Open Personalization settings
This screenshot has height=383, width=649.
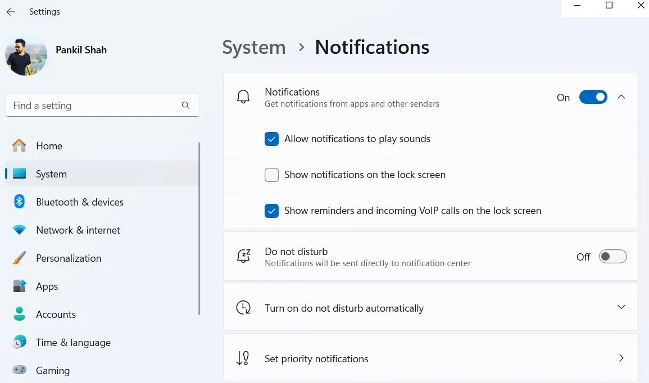(102, 258)
